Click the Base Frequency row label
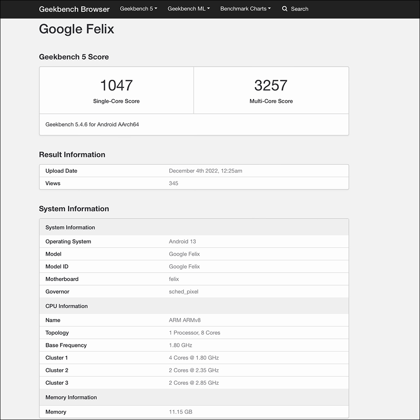This screenshot has width=420, height=420. coord(66,345)
